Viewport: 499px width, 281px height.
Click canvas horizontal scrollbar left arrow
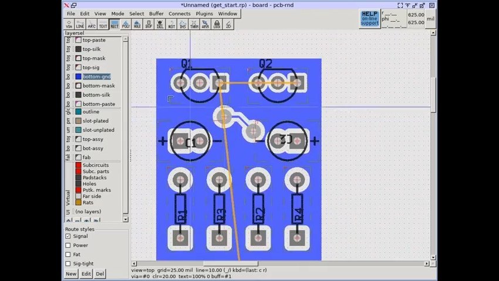click(x=134, y=263)
